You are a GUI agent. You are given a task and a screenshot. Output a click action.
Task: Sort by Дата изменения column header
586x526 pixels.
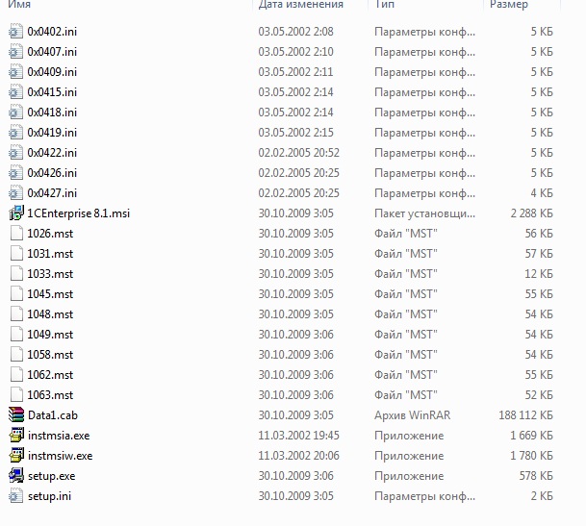(x=301, y=5)
